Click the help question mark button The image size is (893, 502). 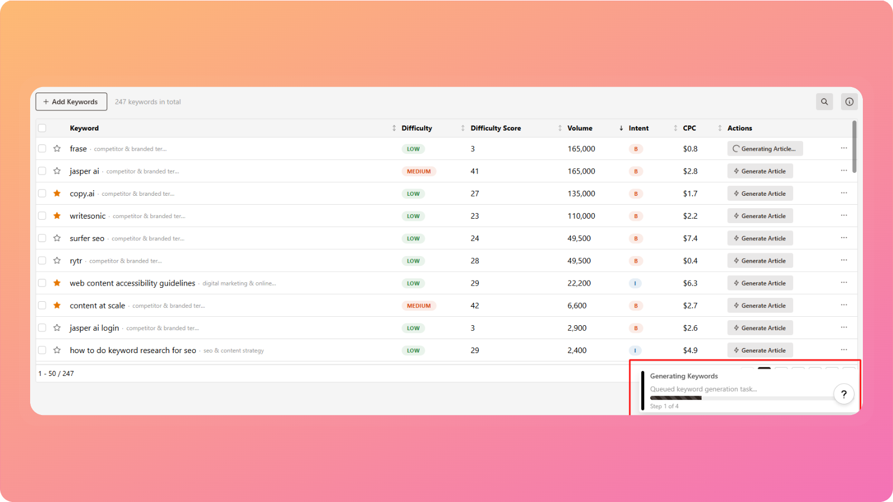[843, 394]
